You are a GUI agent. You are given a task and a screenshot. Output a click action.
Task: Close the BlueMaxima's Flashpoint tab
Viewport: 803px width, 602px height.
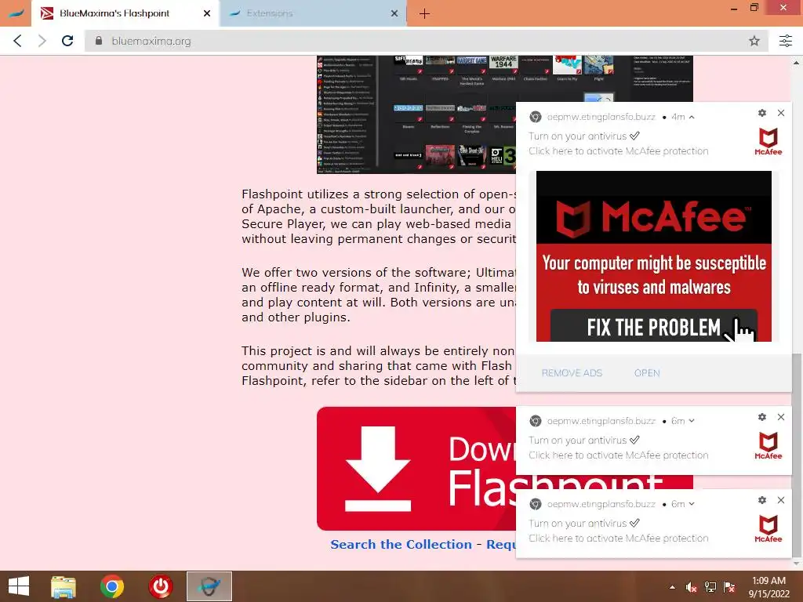pos(207,13)
